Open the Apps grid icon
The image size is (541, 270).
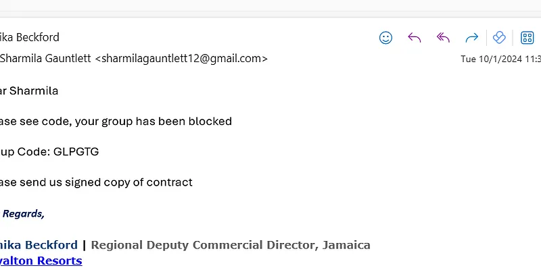527,38
